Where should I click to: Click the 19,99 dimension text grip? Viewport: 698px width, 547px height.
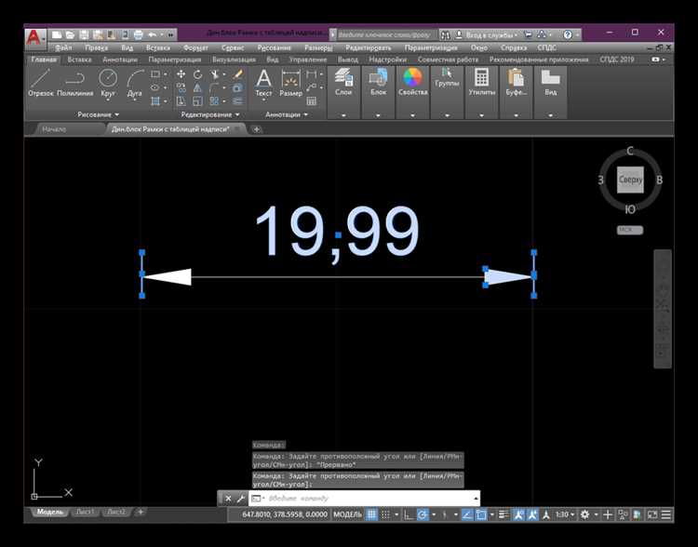[x=339, y=234]
